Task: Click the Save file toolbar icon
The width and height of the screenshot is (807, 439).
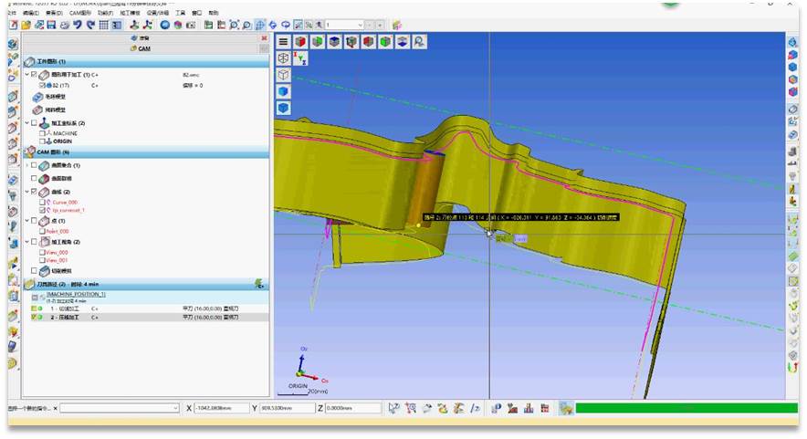Action: click(51, 25)
